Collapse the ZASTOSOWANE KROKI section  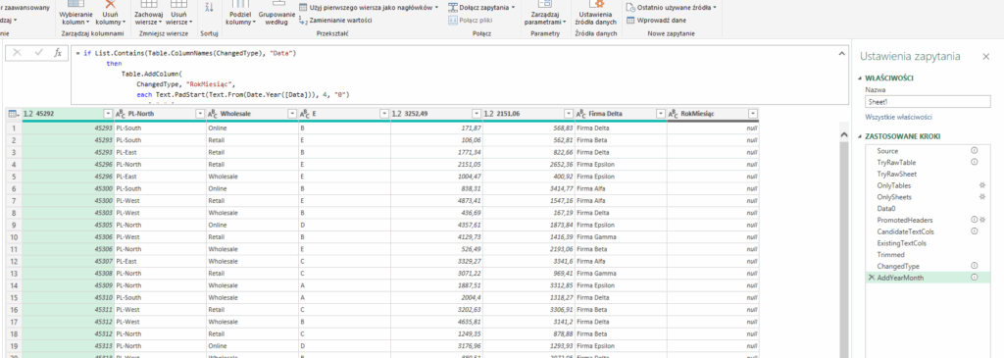coord(860,136)
